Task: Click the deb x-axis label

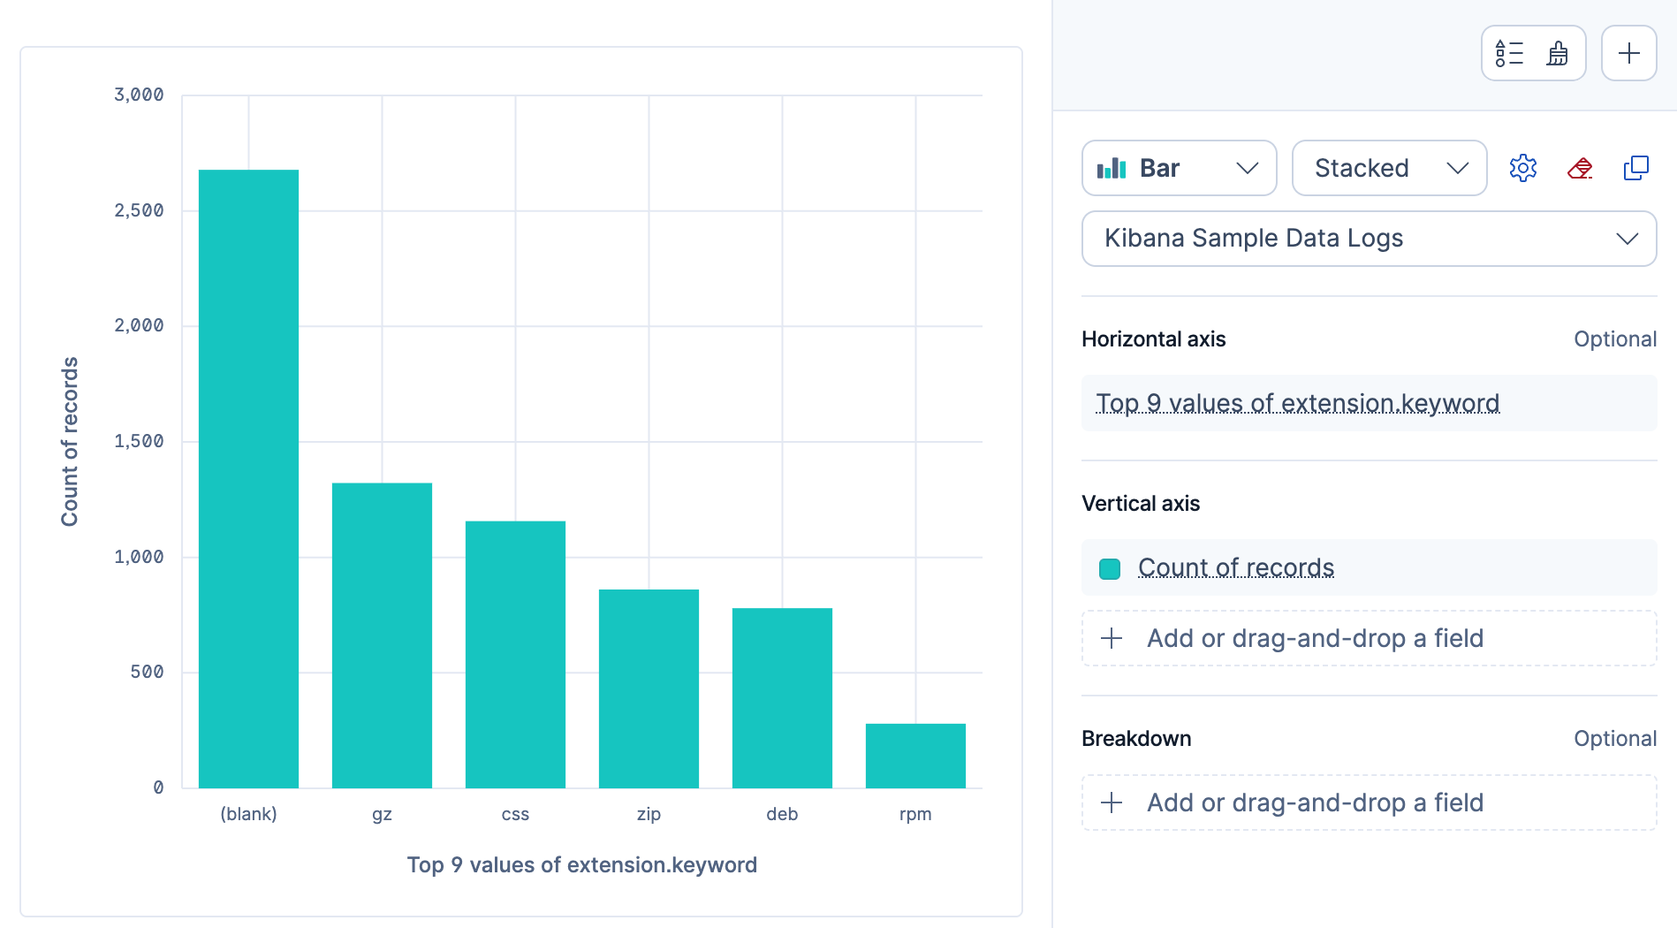Action: [x=782, y=814]
